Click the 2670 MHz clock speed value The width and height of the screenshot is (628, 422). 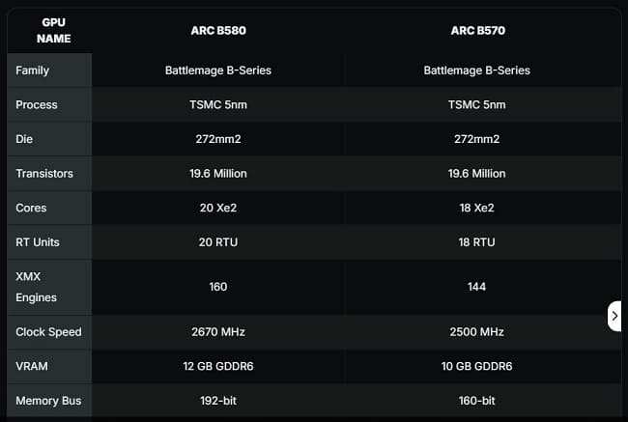click(x=218, y=332)
